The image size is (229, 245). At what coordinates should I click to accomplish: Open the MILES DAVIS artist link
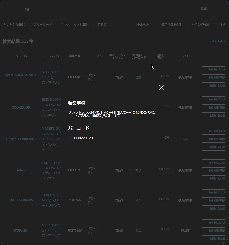[51, 230]
